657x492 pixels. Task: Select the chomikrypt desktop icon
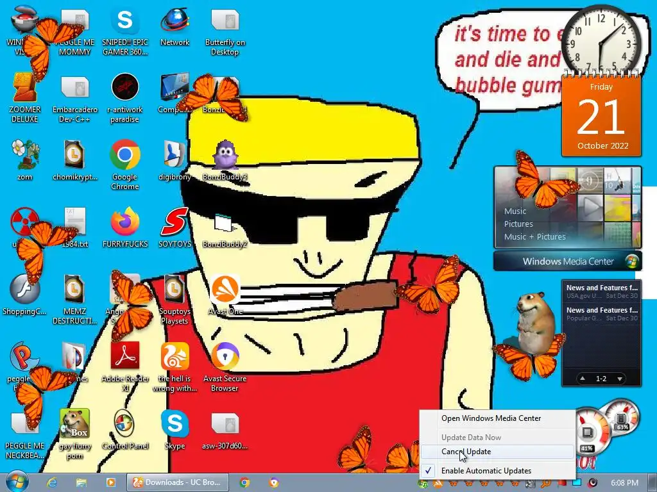click(74, 161)
